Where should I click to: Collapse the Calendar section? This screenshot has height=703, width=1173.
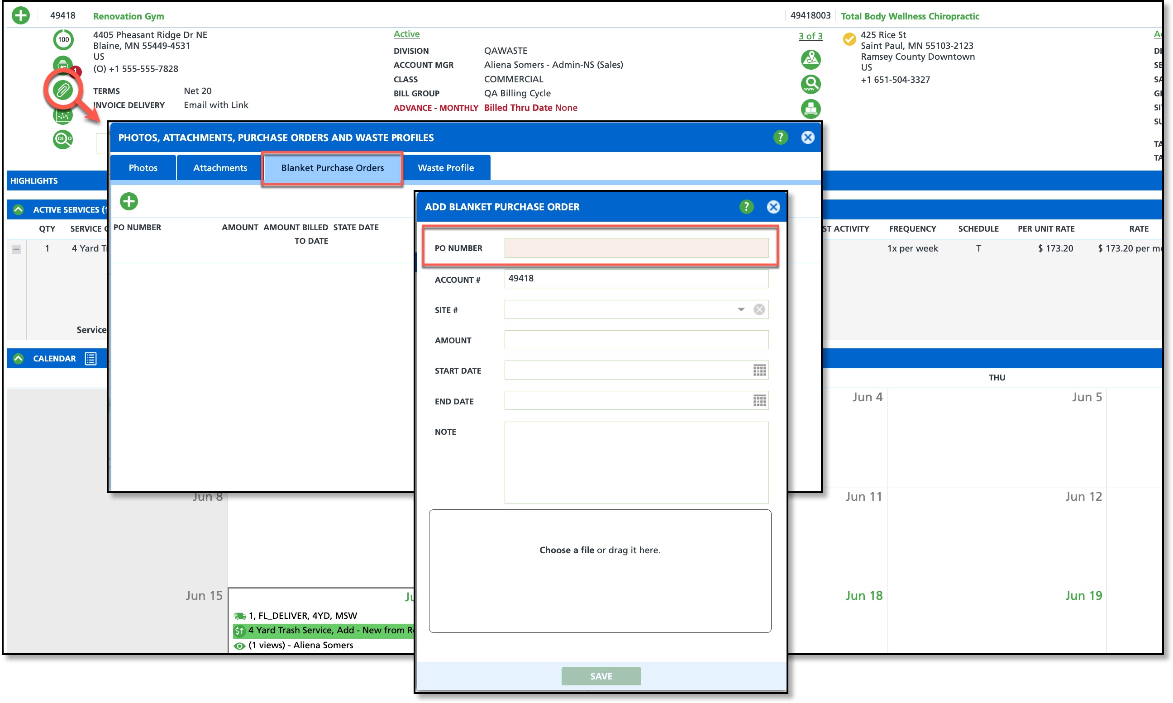pos(19,359)
